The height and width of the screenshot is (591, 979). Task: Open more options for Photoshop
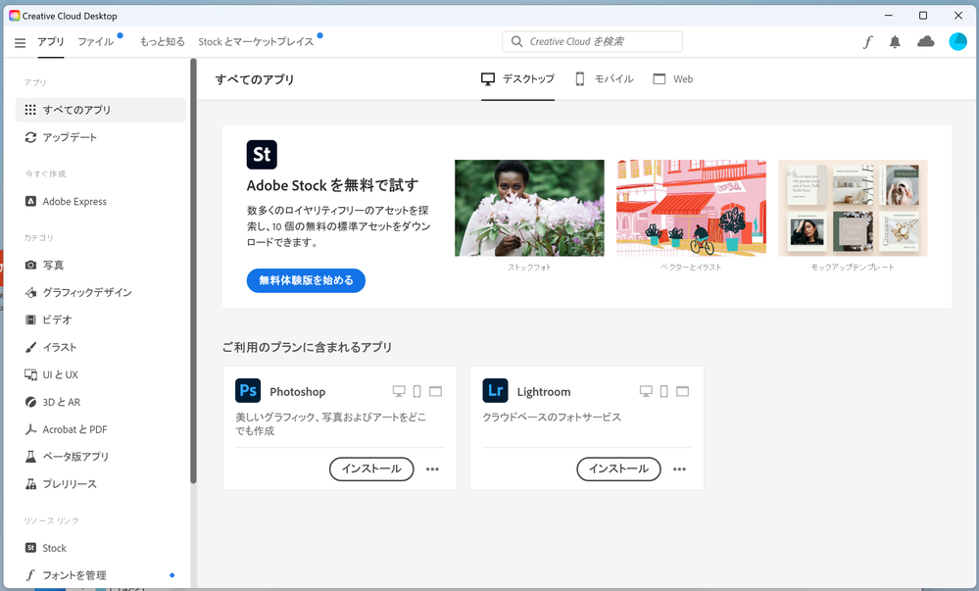433,469
